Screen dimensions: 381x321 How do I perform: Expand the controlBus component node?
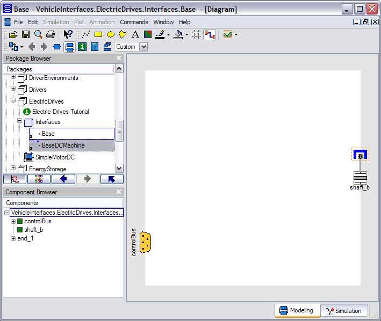[13, 221]
